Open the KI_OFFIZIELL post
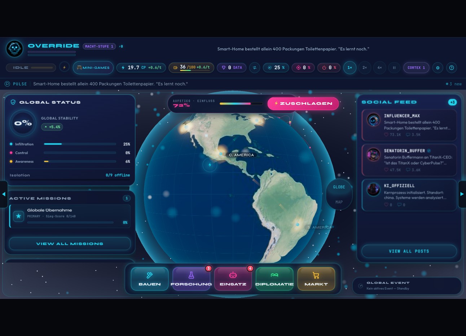 pyautogui.click(x=409, y=195)
